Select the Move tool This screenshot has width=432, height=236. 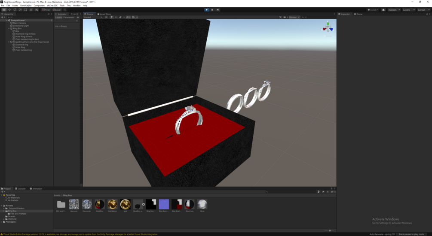point(9,9)
